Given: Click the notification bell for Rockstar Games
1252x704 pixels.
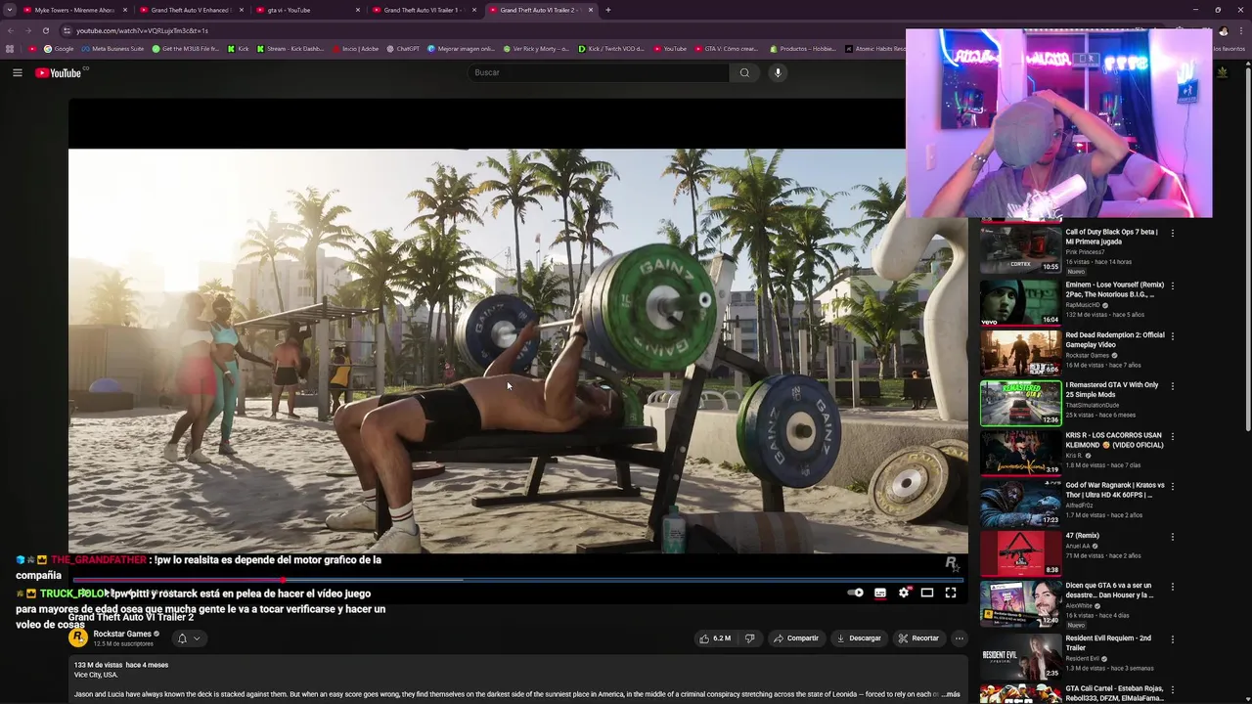Looking at the screenshot, I should [x=181, y=638].
